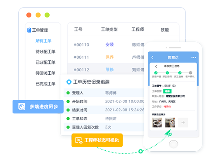Click 蒋师傅 in the #00110 row
Viewport: 215px width, 161px height.
coord(138,45)
